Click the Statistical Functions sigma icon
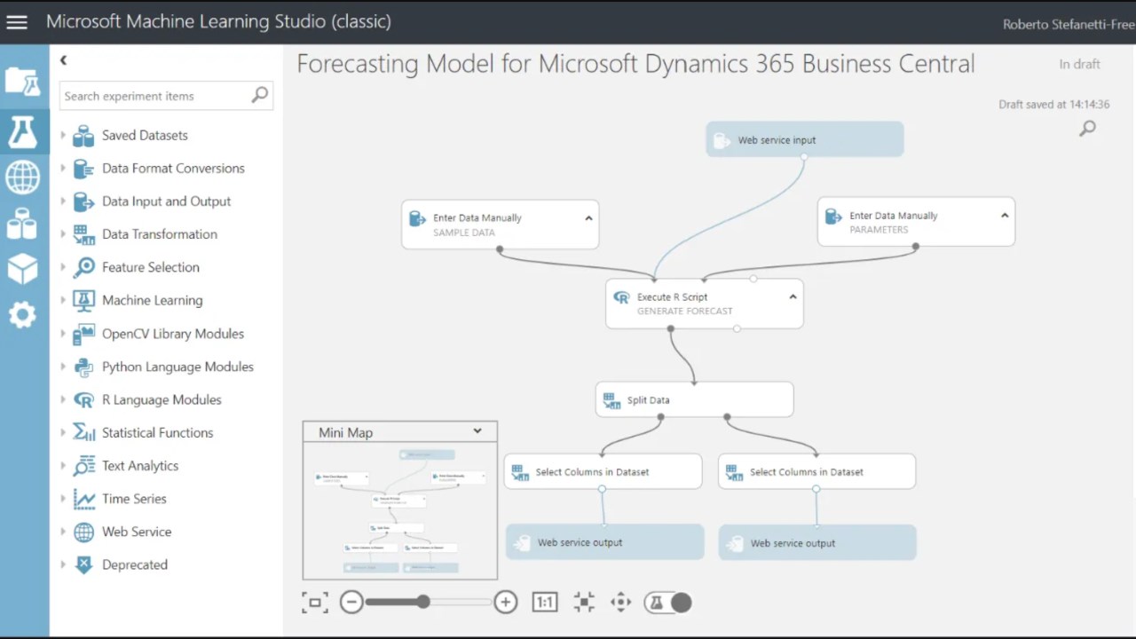1136x639 pixels. tap(83, 432)
